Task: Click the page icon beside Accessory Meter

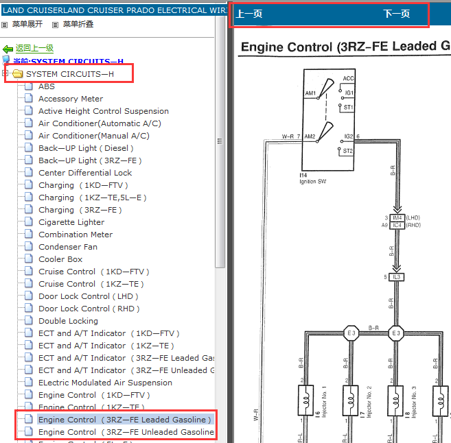Action: click(x=28, y=98)
